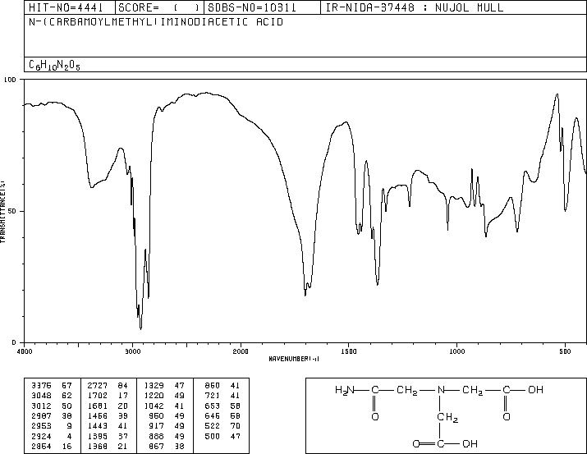Select the 1329 peak row in the table
This screenshot has height=454, width=587.
(164, 386)
